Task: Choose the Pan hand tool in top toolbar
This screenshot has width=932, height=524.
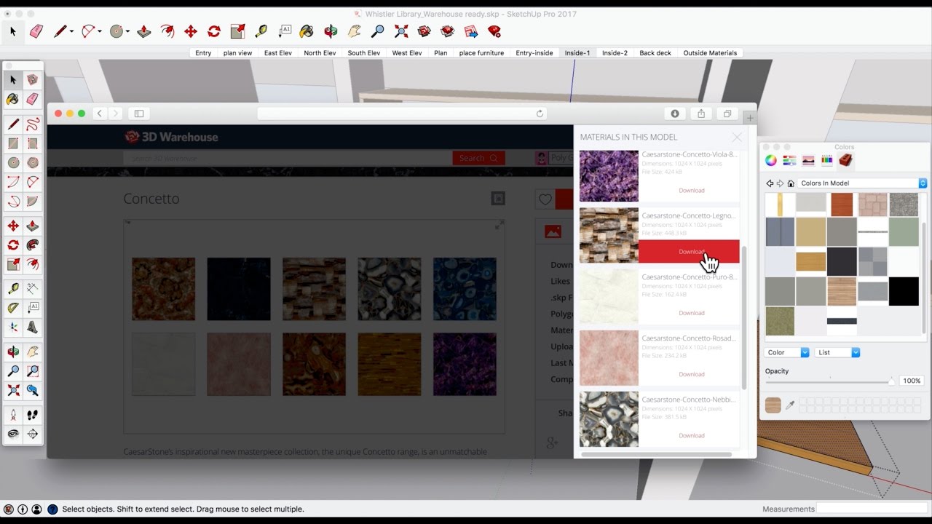Action: point(355,31)
